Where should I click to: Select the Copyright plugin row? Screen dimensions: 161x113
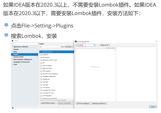57,82
